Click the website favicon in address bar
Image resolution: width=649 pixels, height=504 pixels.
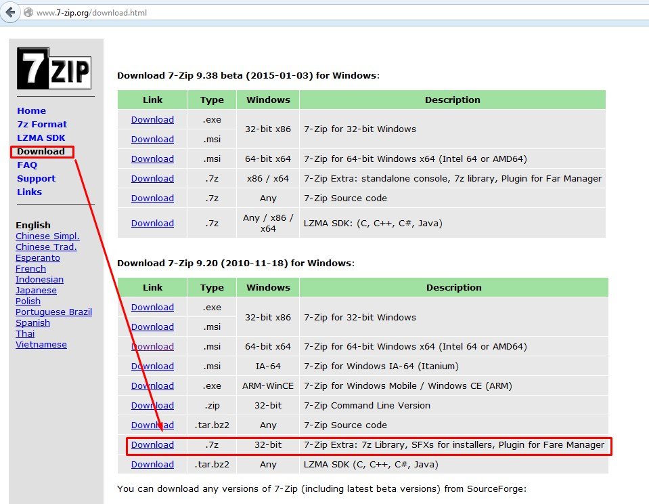click(26, 12)
